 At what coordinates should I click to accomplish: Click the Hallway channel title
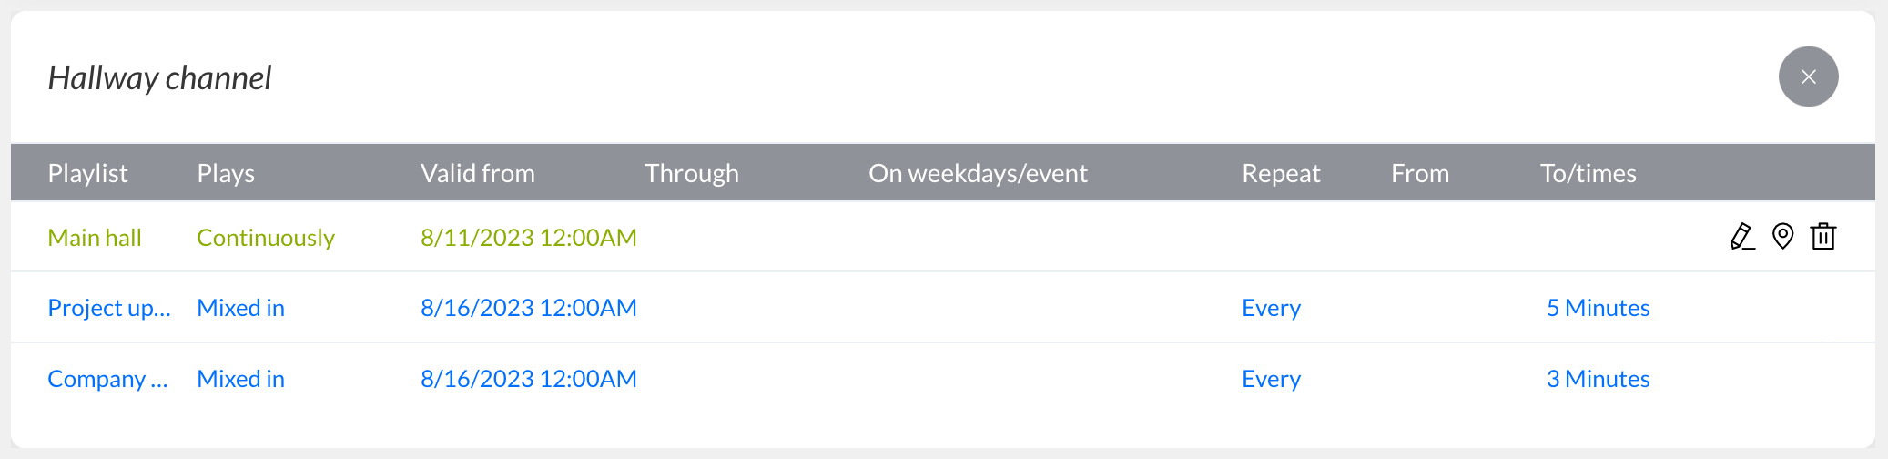(159, 78)
